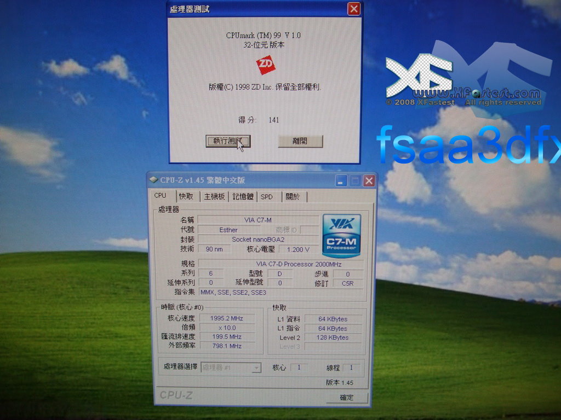Click the CPUmark (TM) 99 V 1.0 title text

[x=264, y=36]
